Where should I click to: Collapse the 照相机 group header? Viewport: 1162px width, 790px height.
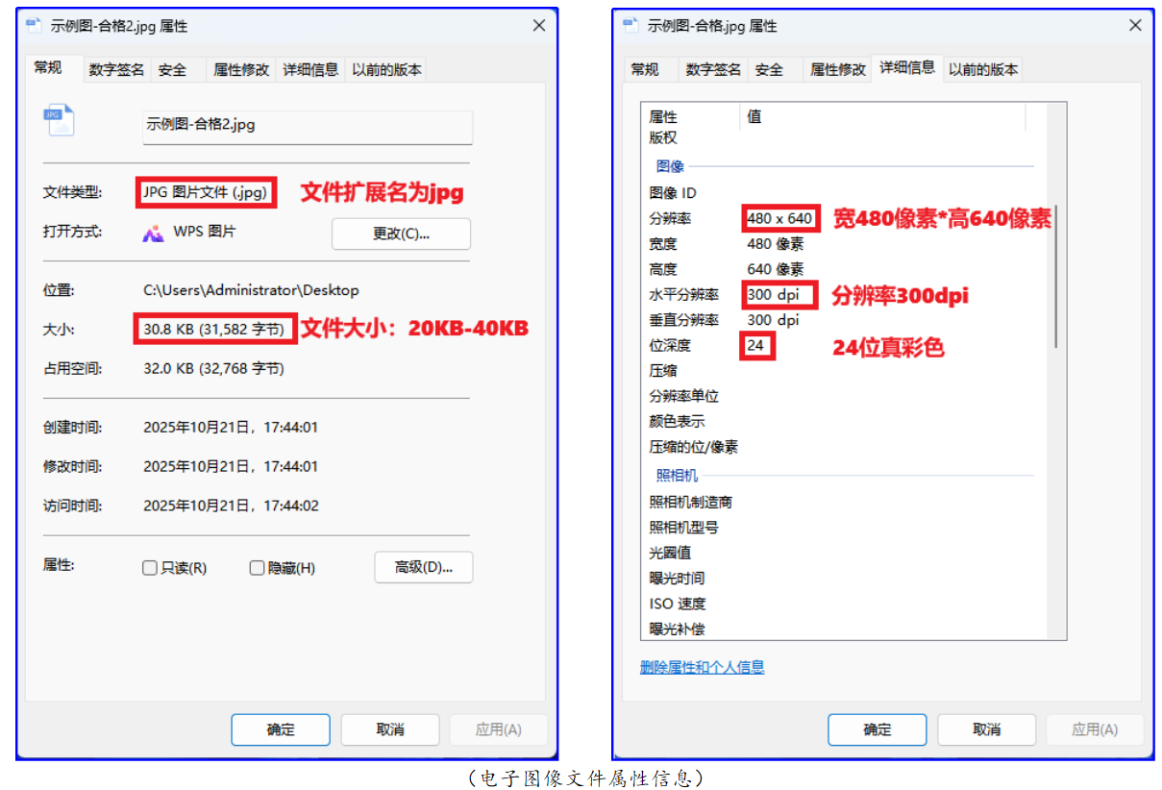677,475
